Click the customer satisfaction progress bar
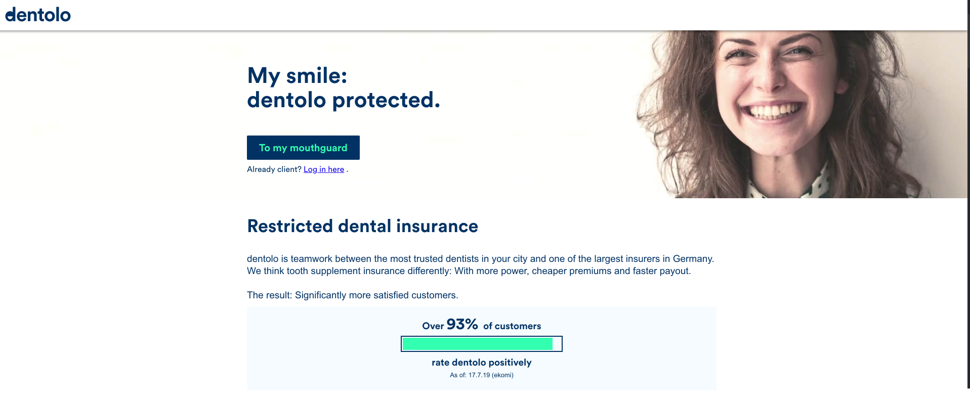Viewport: 970px width, 403px height. coord(481,344)
